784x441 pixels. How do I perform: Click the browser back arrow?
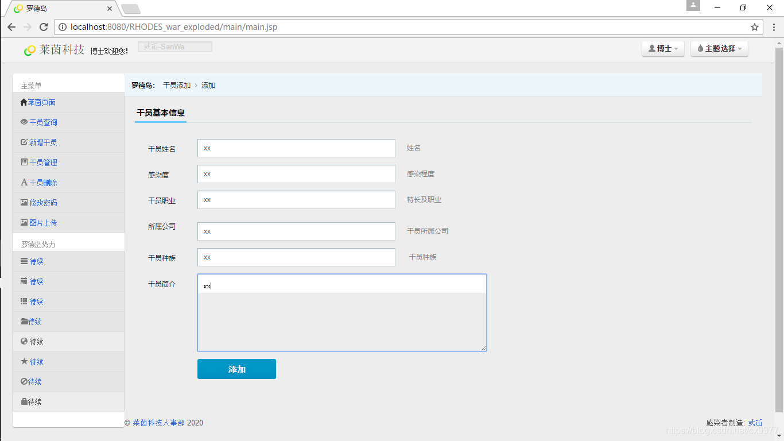(11, 27)
